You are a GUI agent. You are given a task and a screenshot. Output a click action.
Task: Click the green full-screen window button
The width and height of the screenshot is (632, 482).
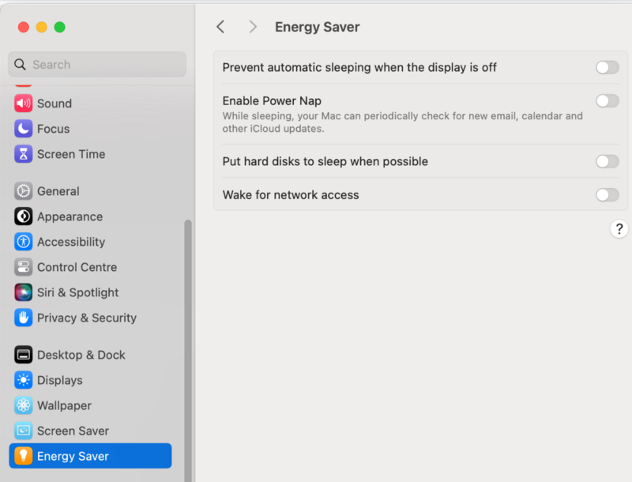(x=60, y=27)
